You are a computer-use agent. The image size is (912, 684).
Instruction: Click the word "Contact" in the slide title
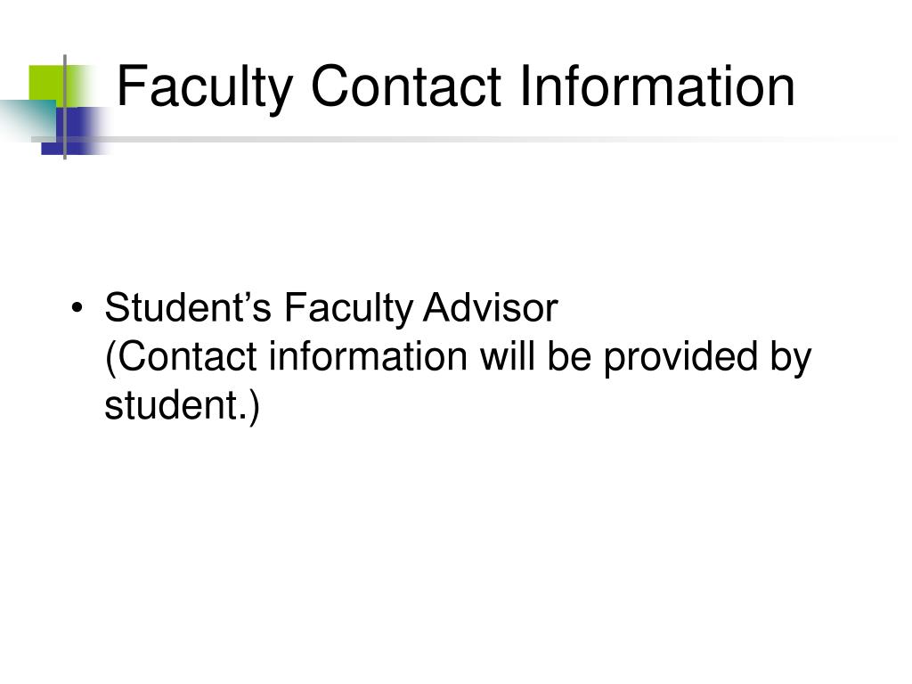[406, 86]
